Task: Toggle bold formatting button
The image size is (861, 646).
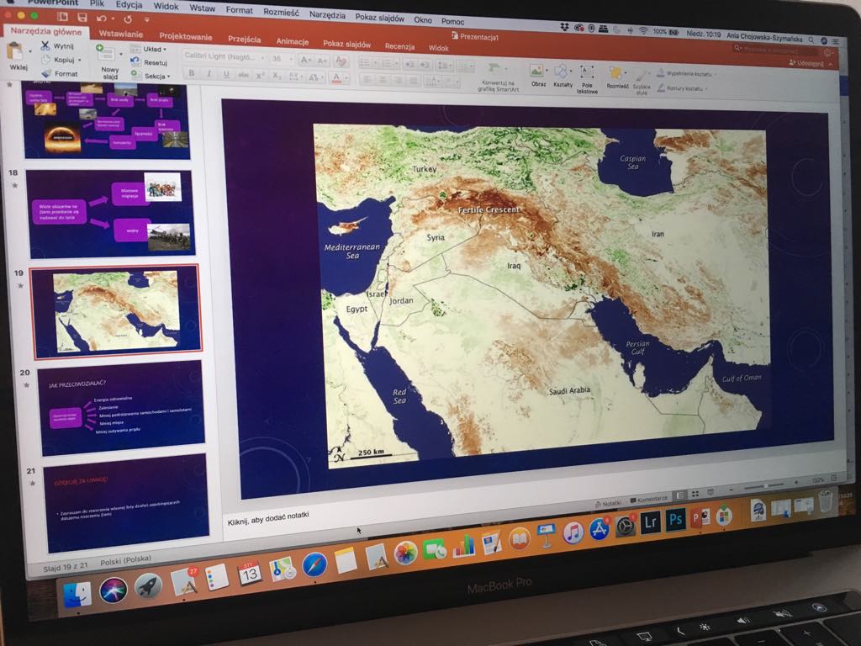Action: (x=192, y=73)
